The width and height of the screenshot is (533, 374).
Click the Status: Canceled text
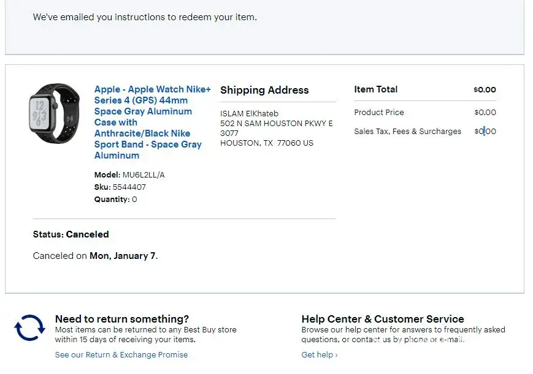(71, 234)
